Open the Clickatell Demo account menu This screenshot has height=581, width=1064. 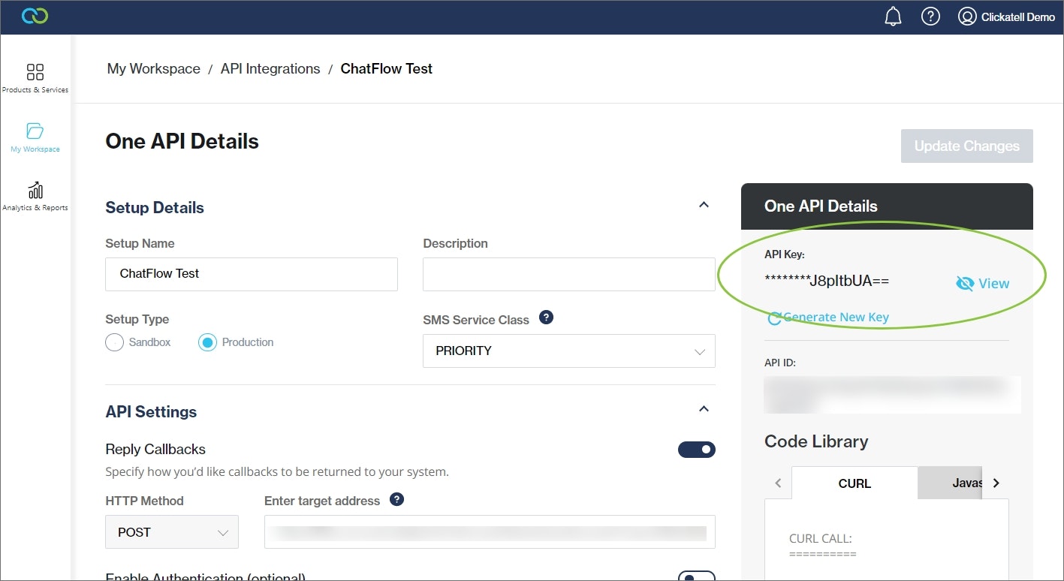coord(1007,17)
